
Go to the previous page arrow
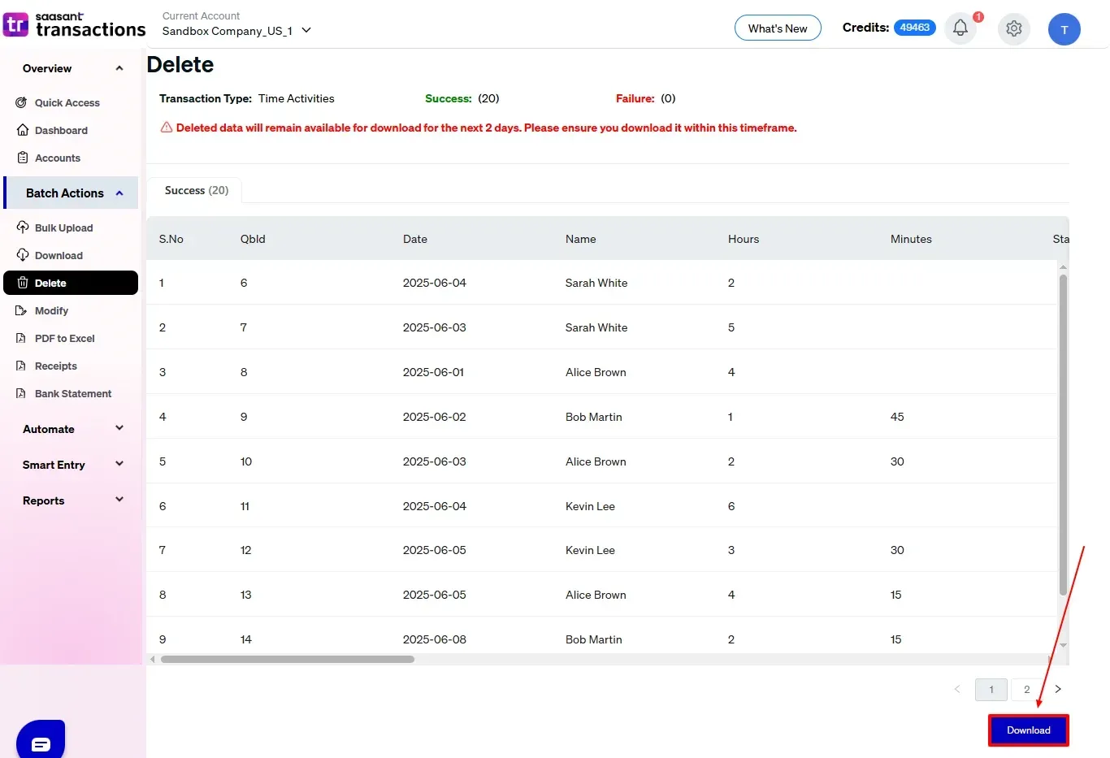[957, 689]
